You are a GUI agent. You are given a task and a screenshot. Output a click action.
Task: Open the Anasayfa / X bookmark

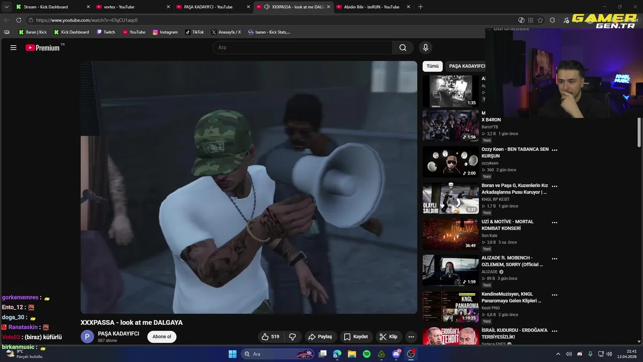(226, 32)
